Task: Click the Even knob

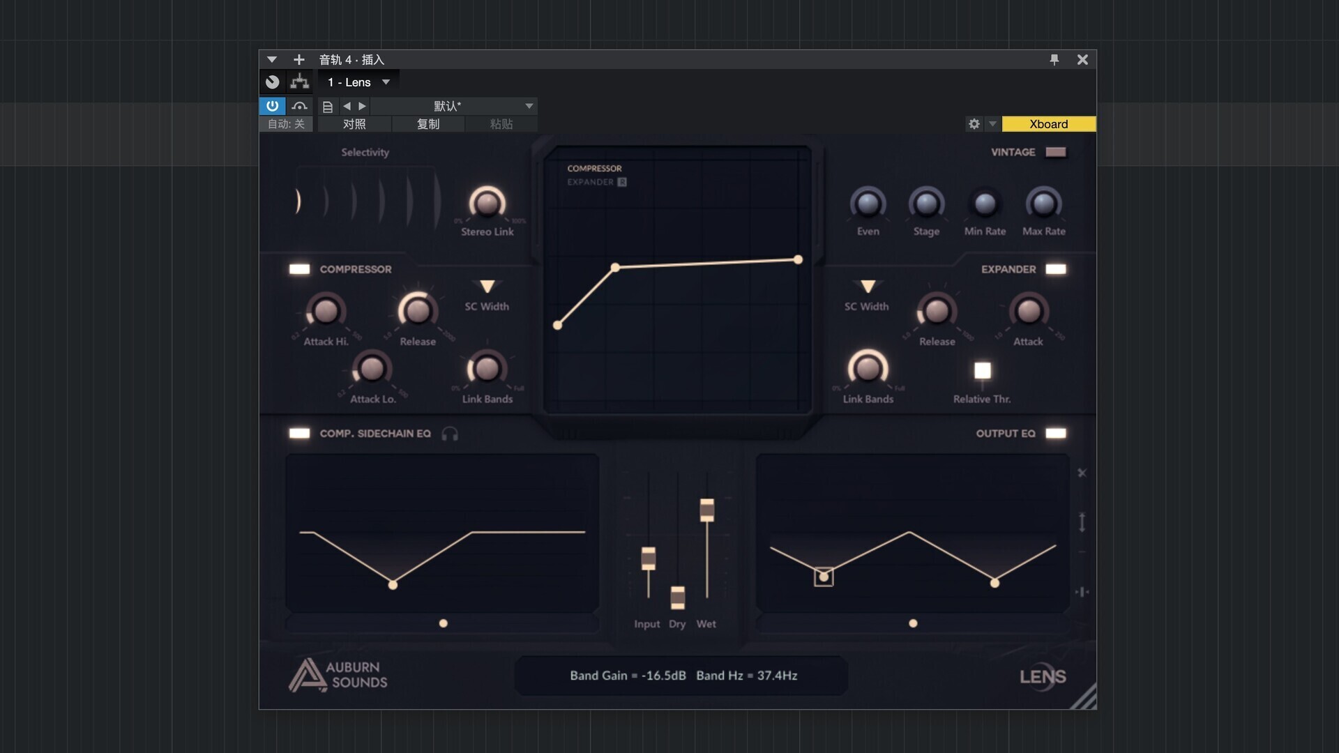Action: (868, 203)
